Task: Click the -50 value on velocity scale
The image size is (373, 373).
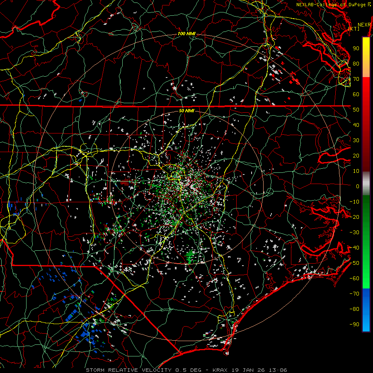Action: [x=354, y=263]
